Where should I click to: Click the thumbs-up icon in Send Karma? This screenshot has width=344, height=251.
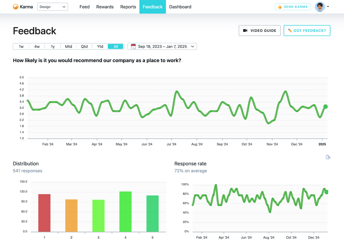tap(280, 7)
